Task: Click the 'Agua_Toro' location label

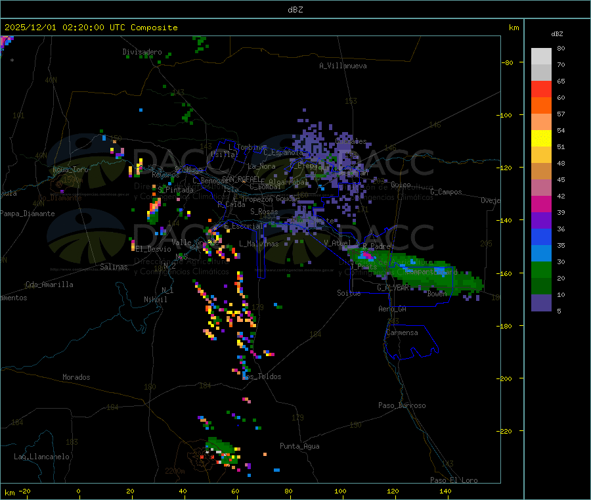Action: click(70, 170)
